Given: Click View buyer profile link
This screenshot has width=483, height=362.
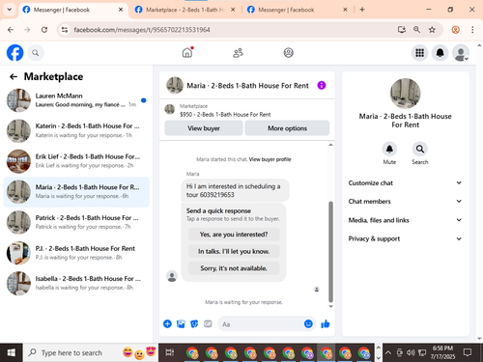Looking at the screenshot, I should (270, 159).
